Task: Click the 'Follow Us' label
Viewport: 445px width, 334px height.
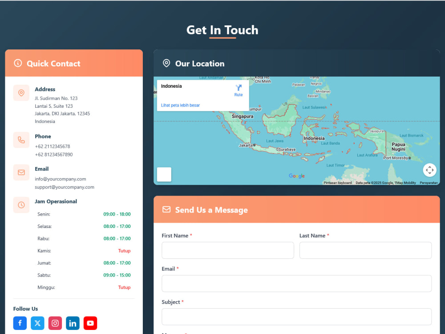Action: coord(25,309)
